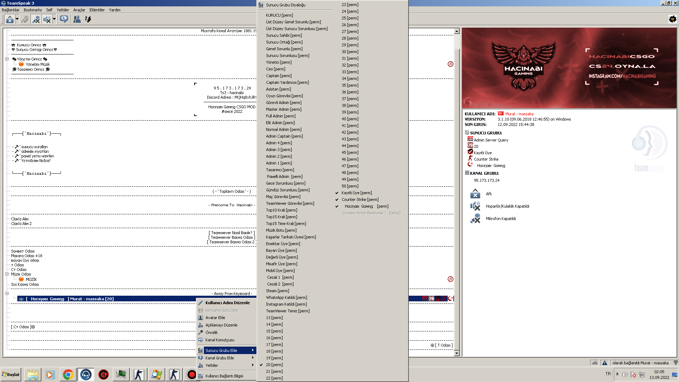Click the Afk status icon in info panel
The image size is (679, 382).
point(475,194)
